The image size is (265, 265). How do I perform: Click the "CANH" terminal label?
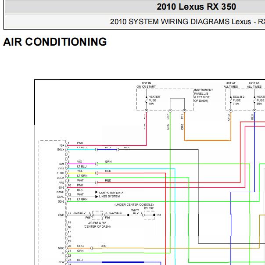point(61,192)
